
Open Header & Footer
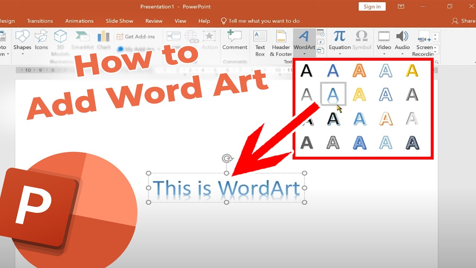[x=281, y=43]
